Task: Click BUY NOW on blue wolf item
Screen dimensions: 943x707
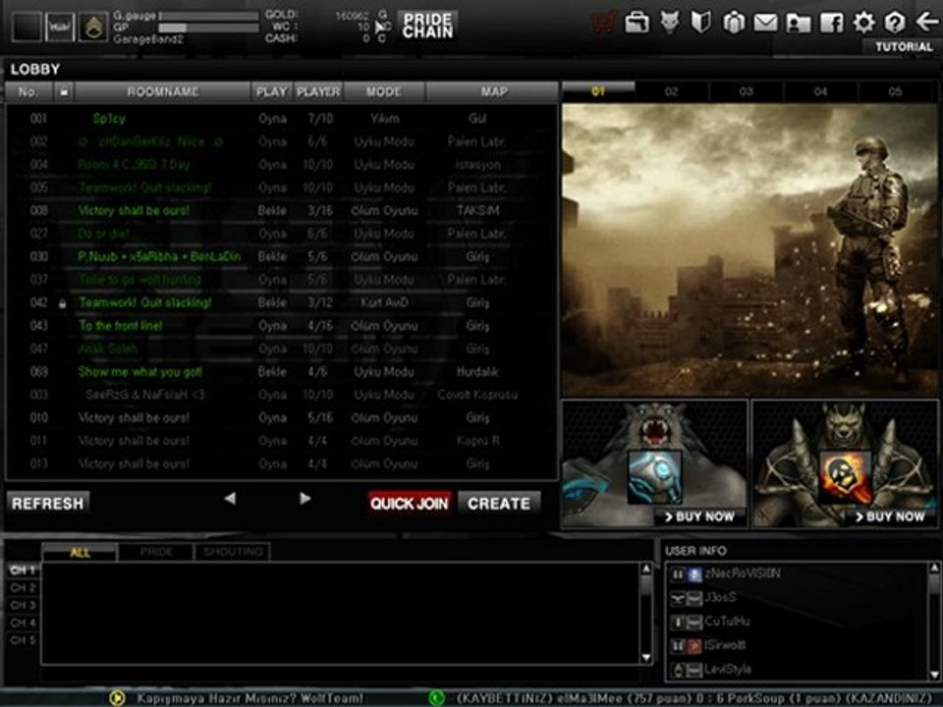Action: 698,517
